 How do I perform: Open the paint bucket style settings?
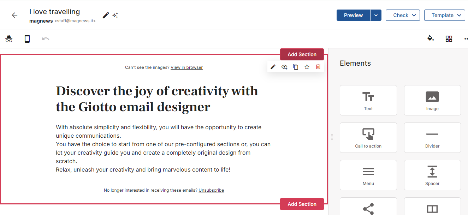pos(430,38)
